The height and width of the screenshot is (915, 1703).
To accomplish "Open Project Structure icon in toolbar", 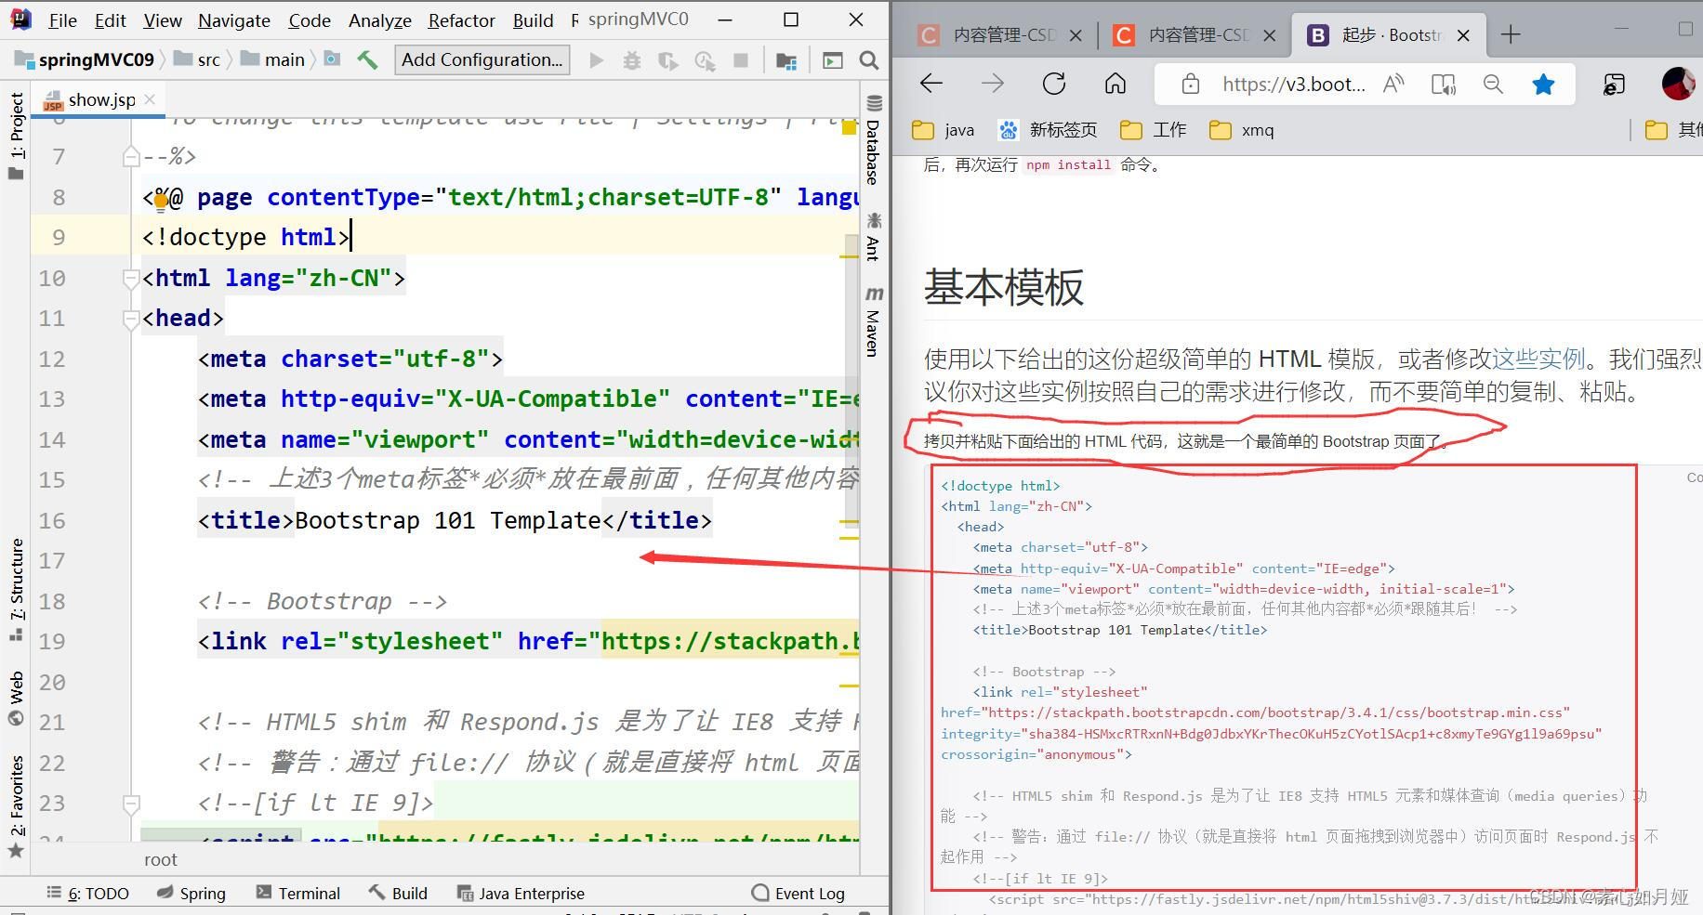I will coord(786,60).
